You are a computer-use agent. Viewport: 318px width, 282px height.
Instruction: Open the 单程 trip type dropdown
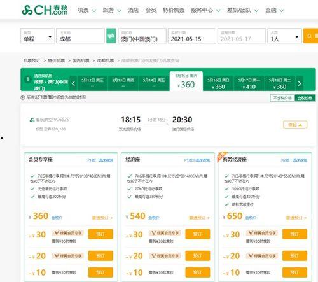click(x=38, y=36)
